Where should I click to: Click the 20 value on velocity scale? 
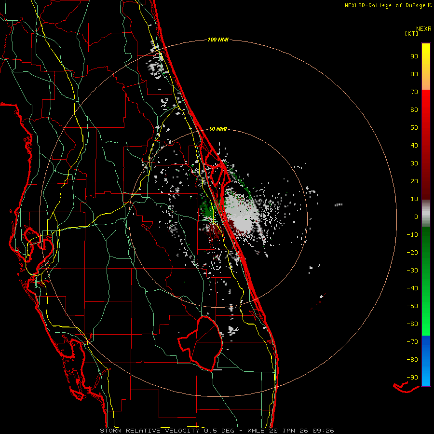coord(414,181)
